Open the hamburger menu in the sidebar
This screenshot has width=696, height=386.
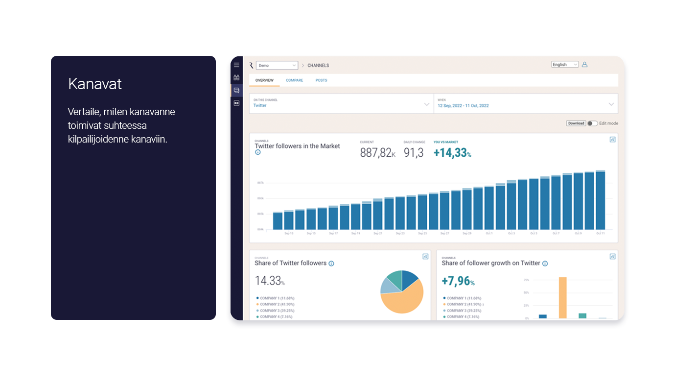tap(236, 65)
